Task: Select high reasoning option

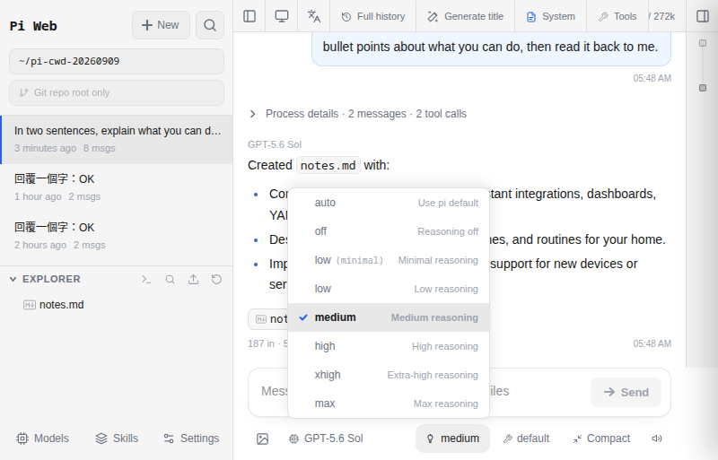Action: click(x=389, y=346)
